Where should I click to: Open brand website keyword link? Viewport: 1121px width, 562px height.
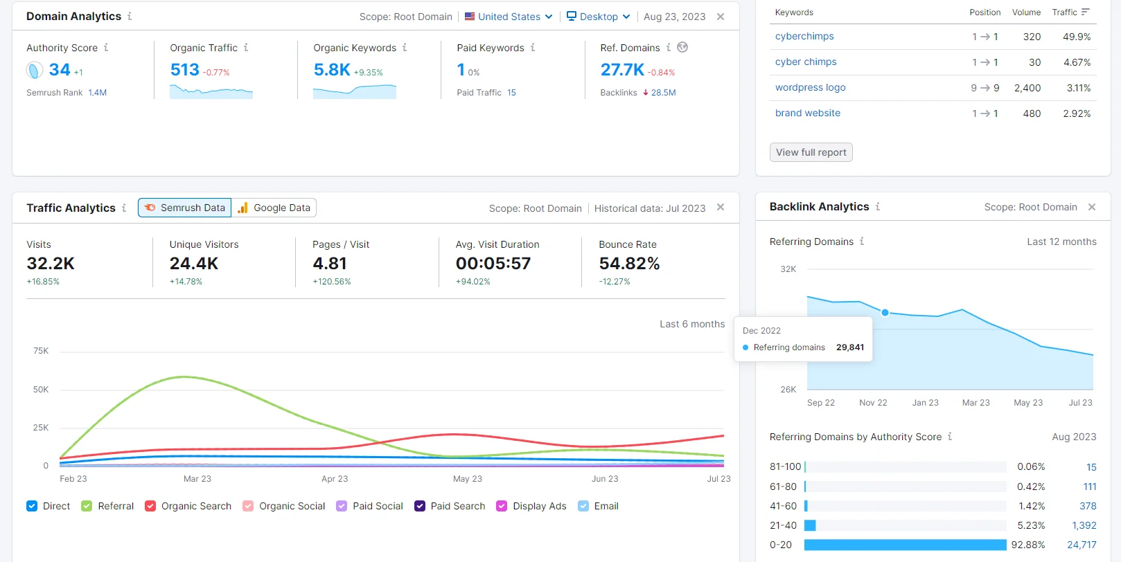(x=808, y=114)
